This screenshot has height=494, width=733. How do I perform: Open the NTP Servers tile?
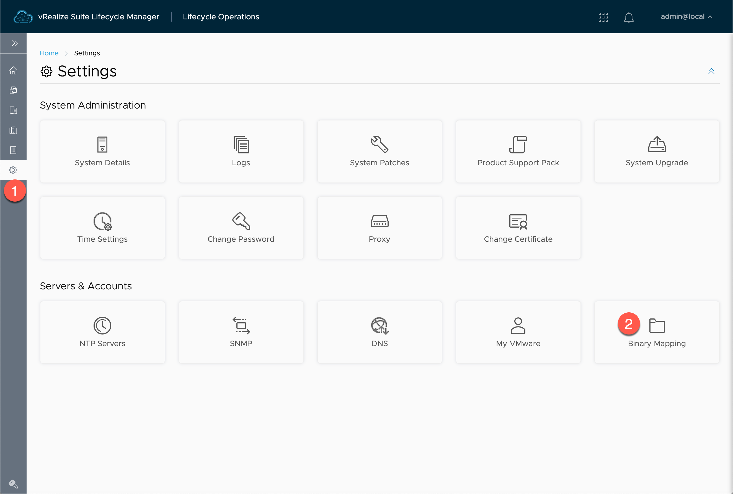pos(102,332)
